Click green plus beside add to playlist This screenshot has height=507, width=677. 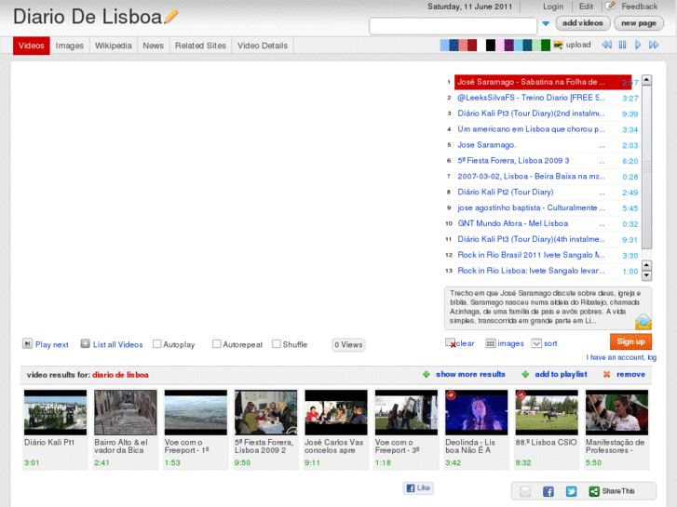click(525, 374)
